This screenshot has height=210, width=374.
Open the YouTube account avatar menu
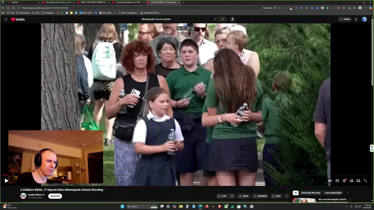click(x=364, y=19)
